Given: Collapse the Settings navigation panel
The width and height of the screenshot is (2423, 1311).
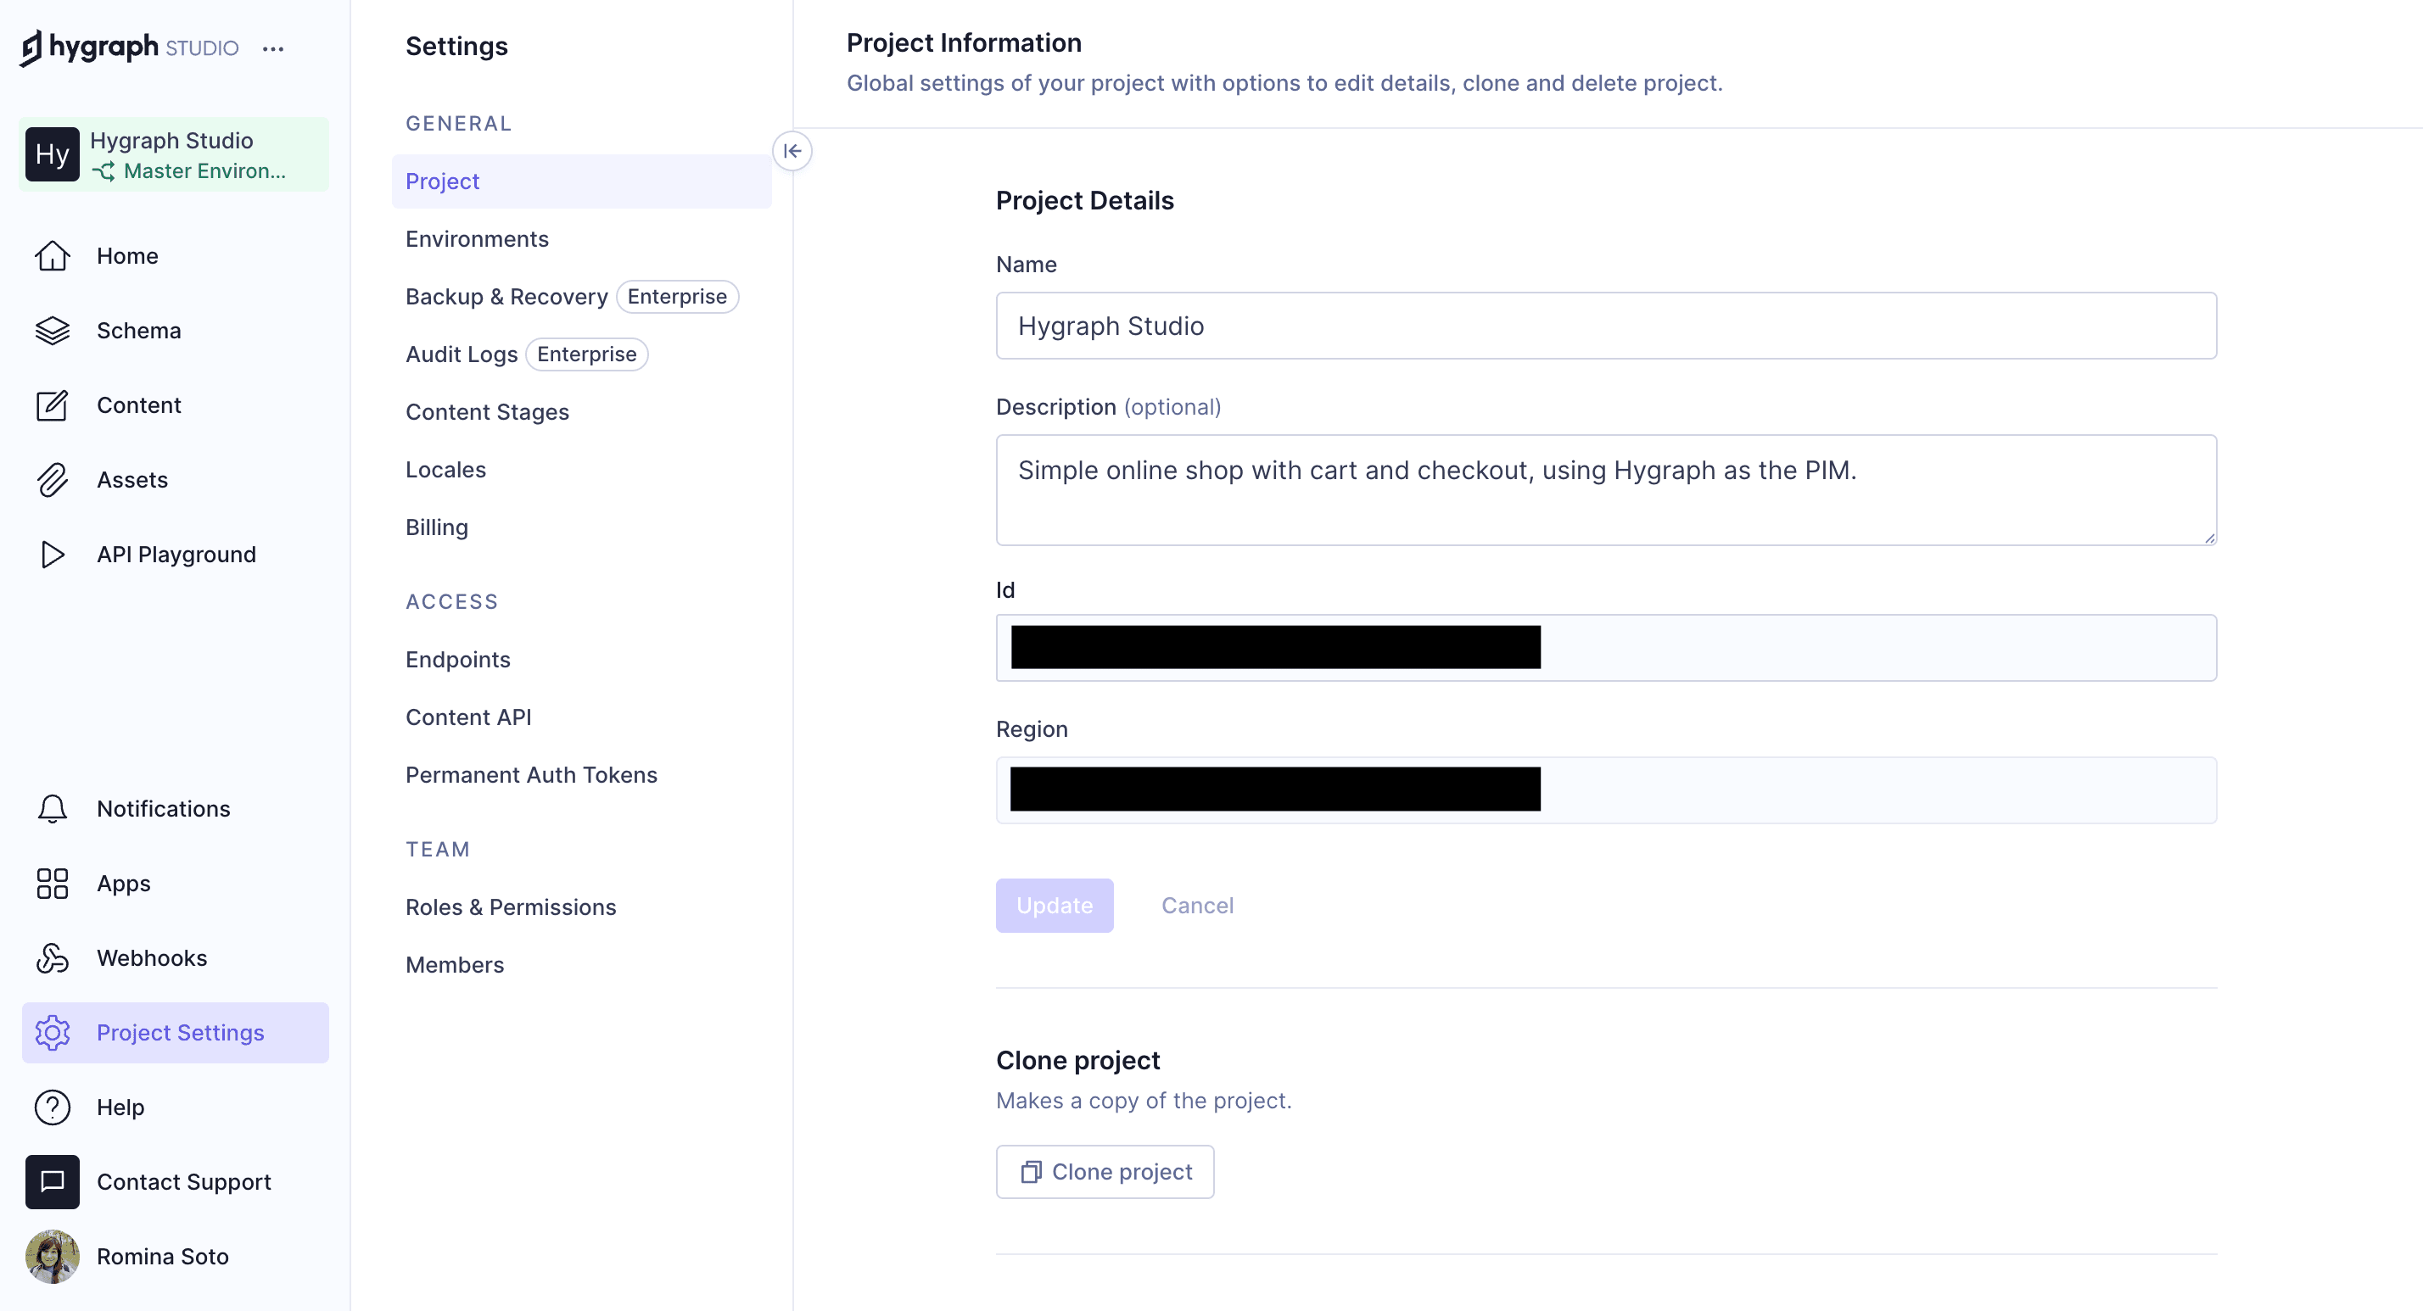Looking at the screenshot, I should tap(793, 150).
